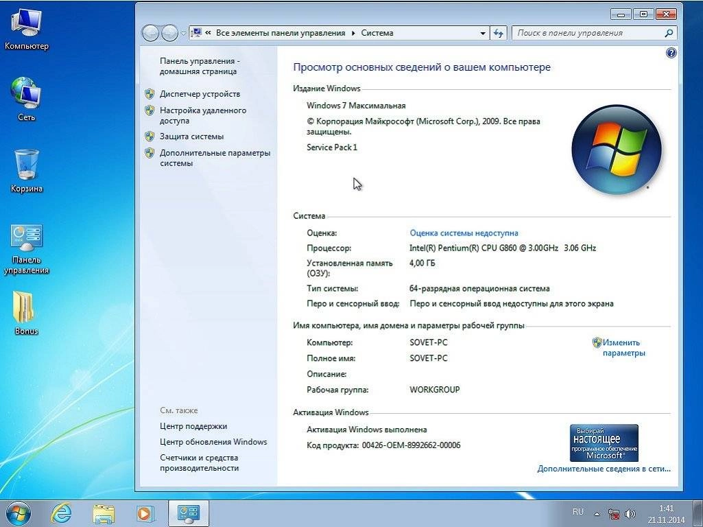The width and height of the screenshot is (703, 527).
Task: Click the WORKGROUP value
Action: (x=434, y=390)
